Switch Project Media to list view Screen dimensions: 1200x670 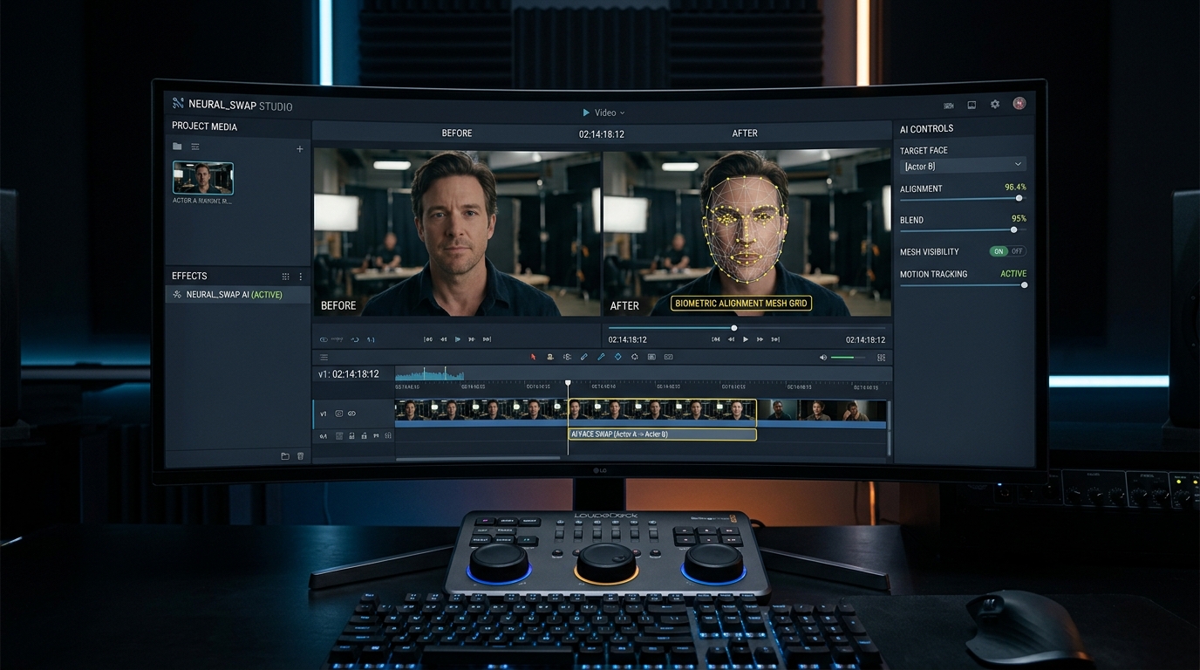click(195, 147)
